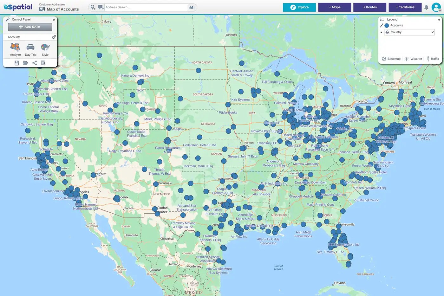Click the Novato Office Supply label
Viewport: 444px width, 296px height.
click(x=266, y=131)
